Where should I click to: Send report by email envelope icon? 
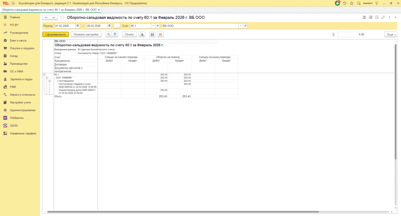point(161,34)
